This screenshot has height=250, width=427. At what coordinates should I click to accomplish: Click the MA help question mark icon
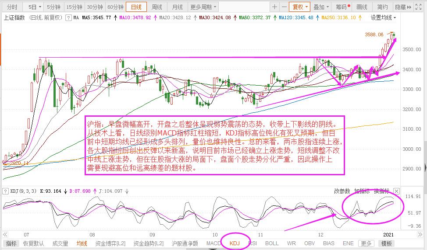[x=68, y=18]
